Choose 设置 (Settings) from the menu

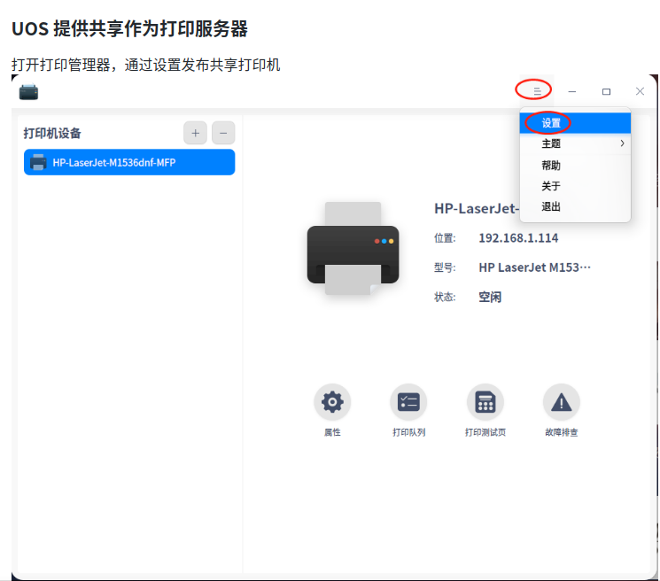pos(575,123)
